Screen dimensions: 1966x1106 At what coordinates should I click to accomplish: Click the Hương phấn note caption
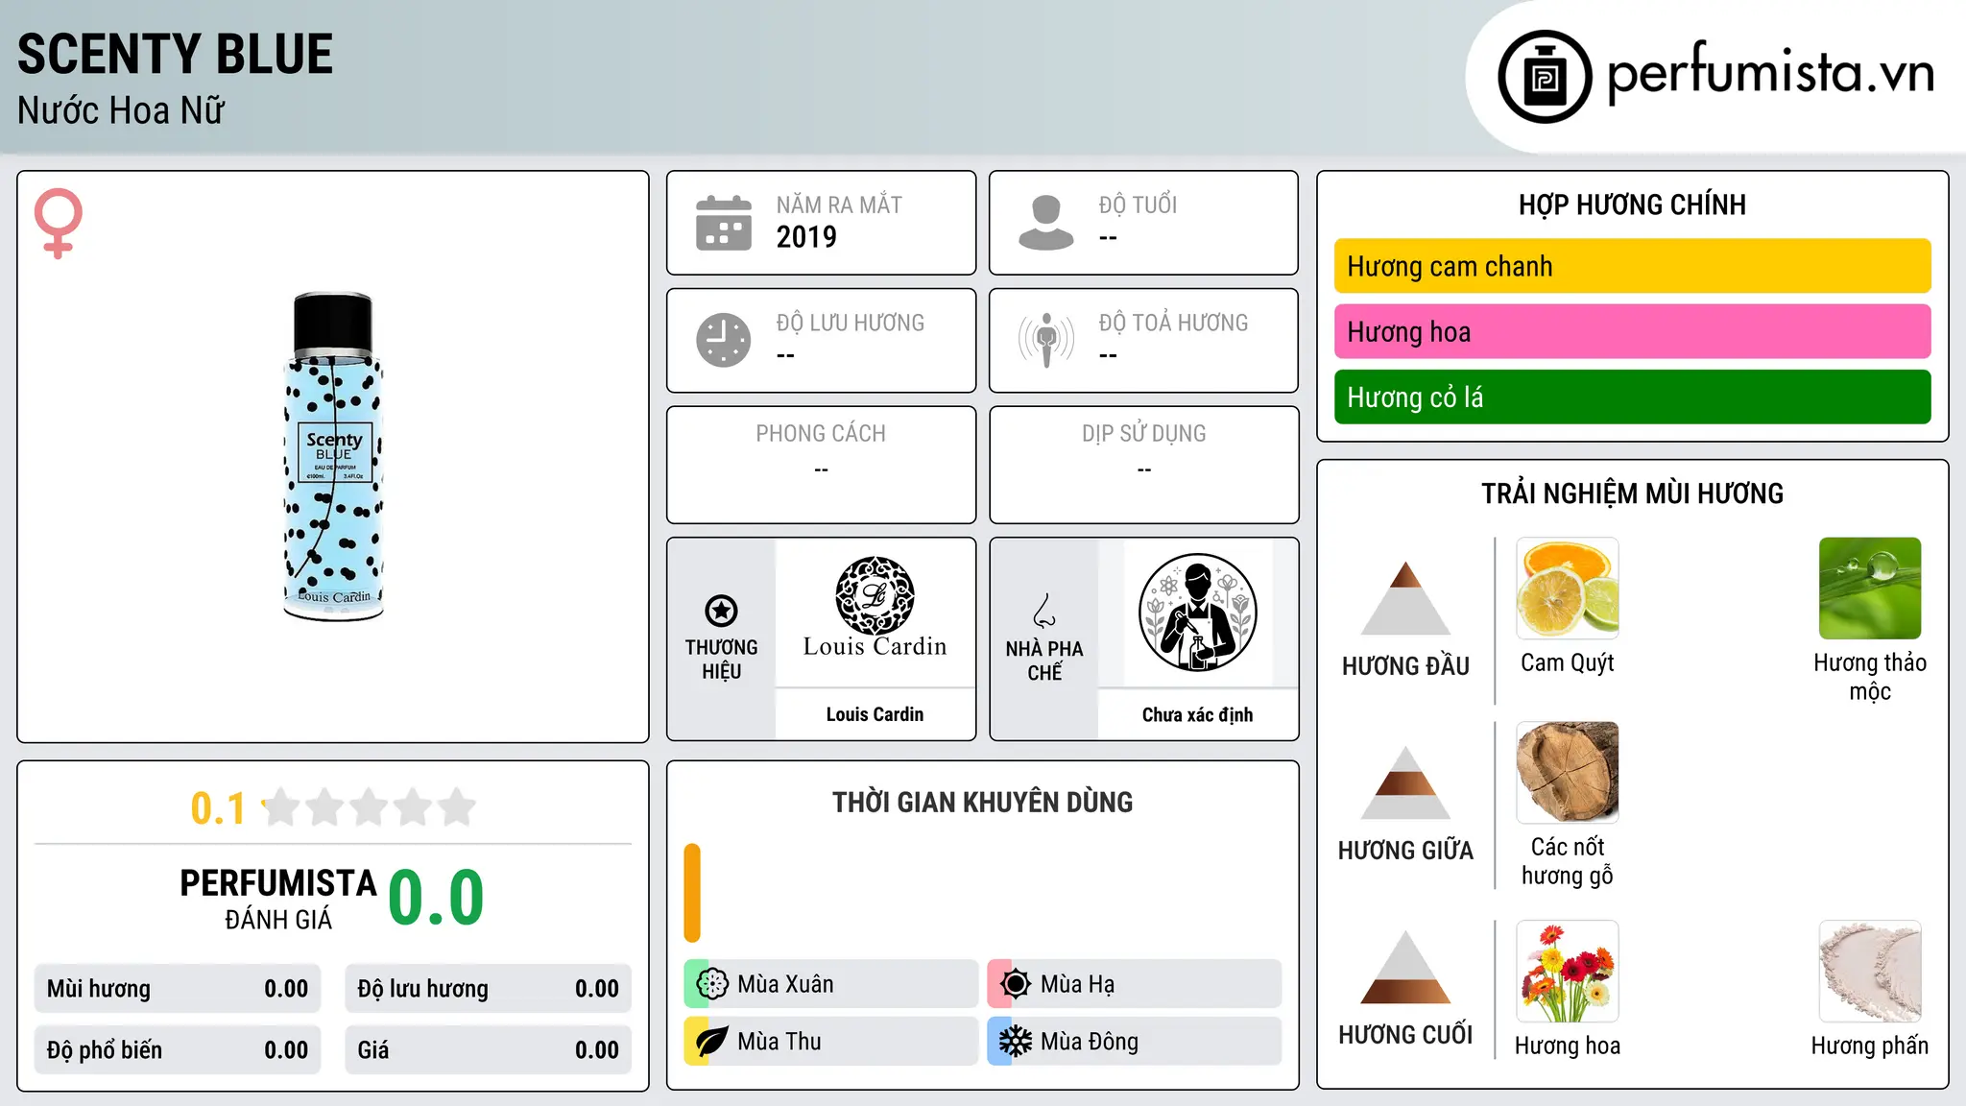point(1870,1046)
